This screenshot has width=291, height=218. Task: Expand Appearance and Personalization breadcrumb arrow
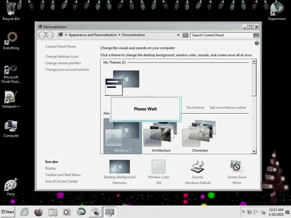[x=119, y=35]
